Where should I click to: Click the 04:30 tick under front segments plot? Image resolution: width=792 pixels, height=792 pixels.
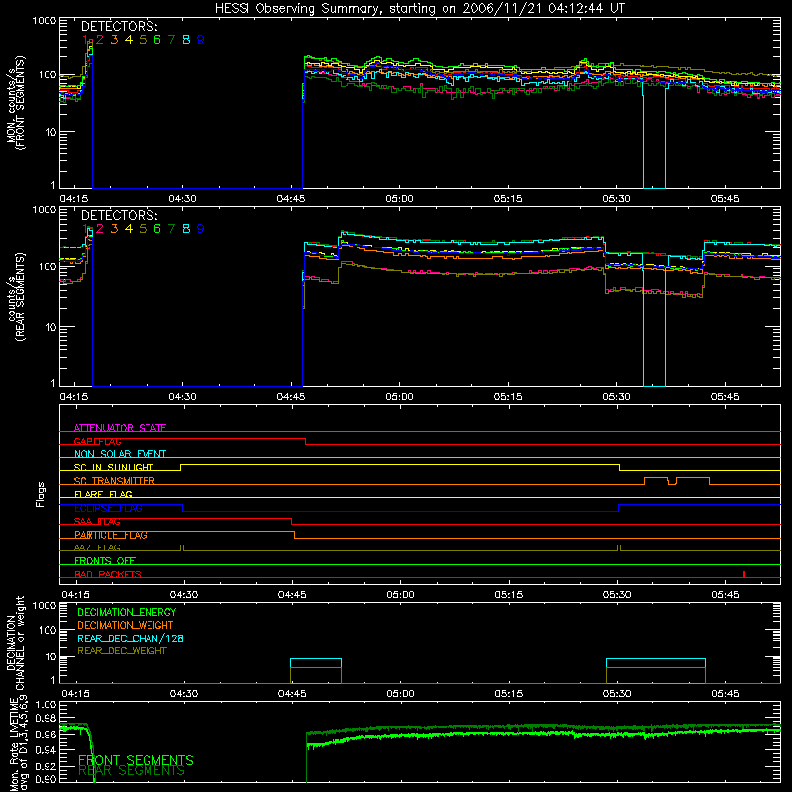182,199
